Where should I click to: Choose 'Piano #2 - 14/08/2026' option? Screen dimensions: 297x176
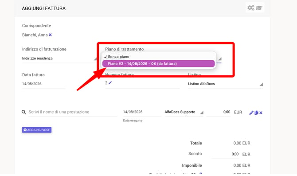pos(158,64)
